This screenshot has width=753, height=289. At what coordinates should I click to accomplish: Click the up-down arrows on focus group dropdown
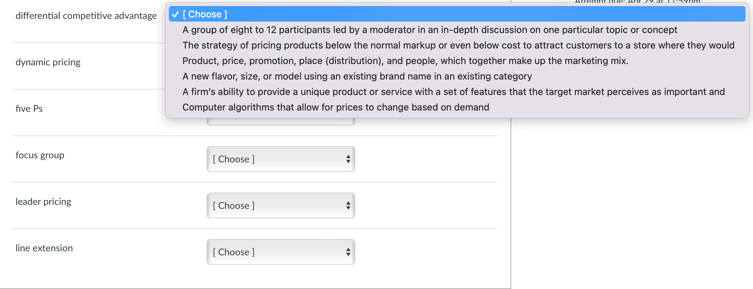pos(348,159)
